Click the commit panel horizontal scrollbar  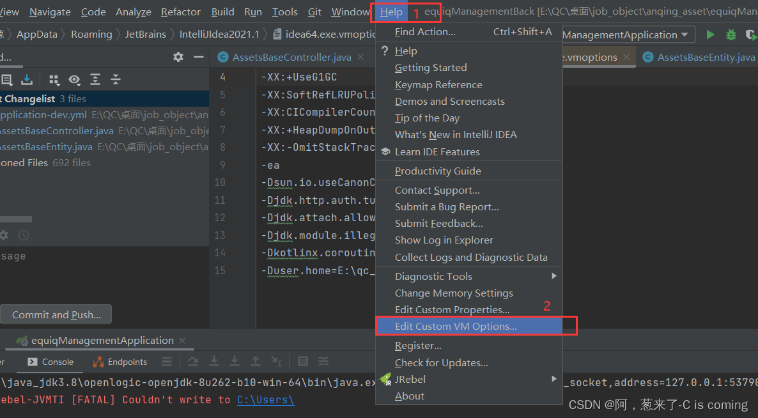[16, 219]
